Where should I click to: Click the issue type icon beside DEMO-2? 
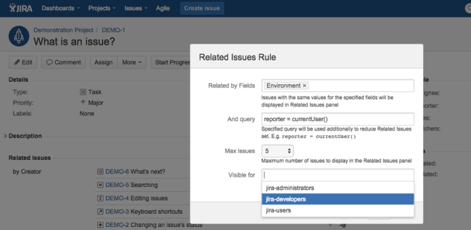click(100, 225)
